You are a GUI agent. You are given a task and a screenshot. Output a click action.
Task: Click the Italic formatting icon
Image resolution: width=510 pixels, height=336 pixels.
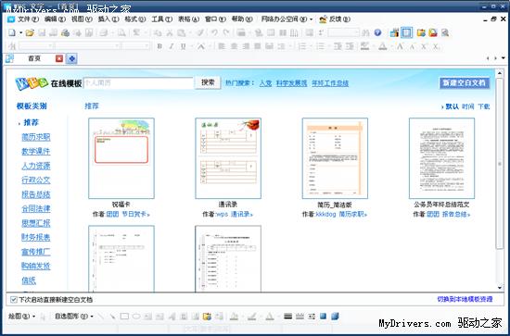172,46
